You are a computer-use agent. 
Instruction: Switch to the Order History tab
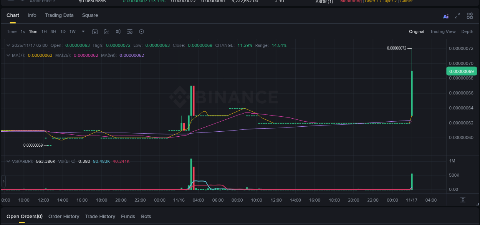[64, 216]
